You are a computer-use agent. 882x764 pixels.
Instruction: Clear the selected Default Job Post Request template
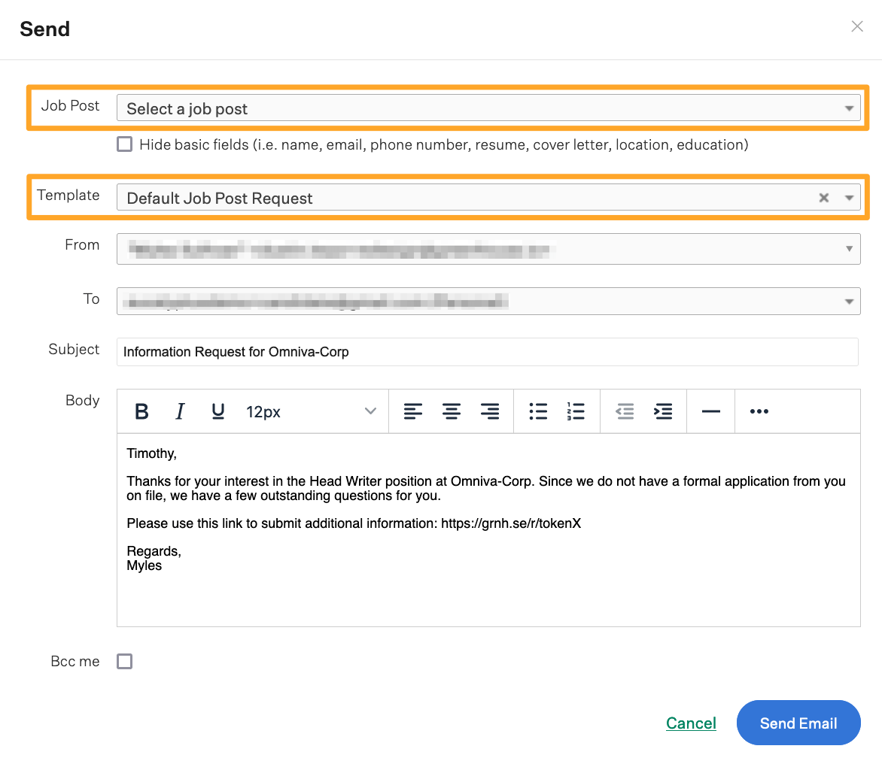tap(824, 198)
